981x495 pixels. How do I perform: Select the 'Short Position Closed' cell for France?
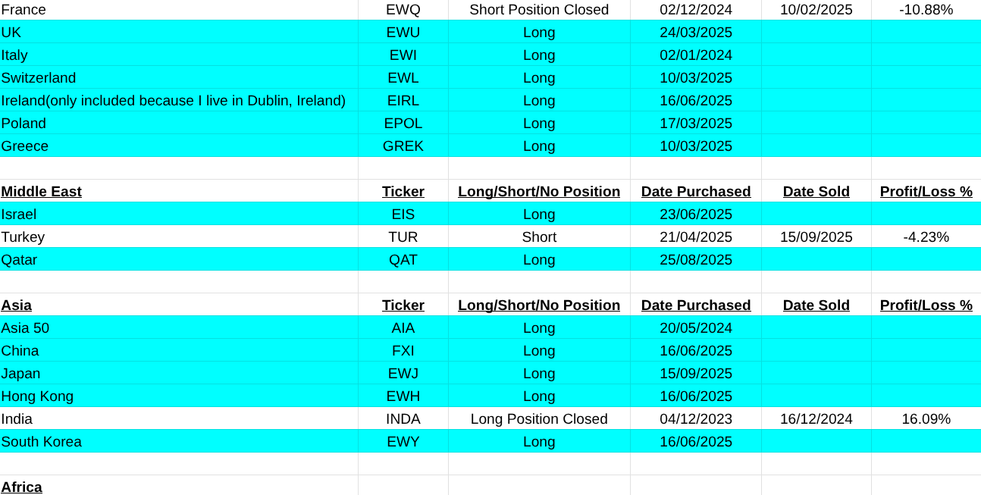point(539,10)
